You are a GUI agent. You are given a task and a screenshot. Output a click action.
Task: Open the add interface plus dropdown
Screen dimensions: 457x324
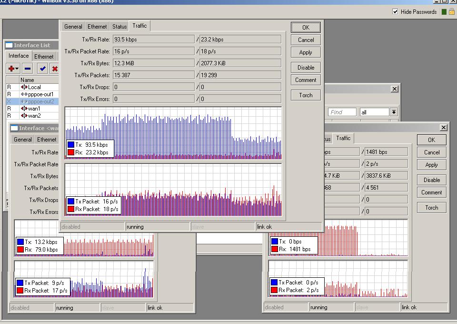pos(13,69)
